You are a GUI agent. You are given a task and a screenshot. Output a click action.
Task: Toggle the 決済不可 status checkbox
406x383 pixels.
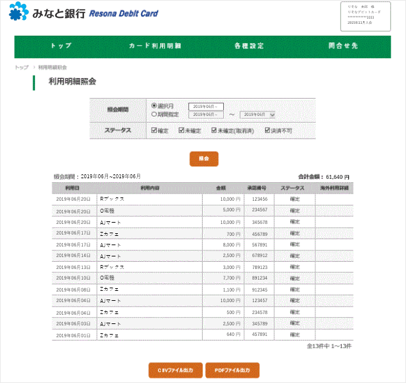(268, 130)
